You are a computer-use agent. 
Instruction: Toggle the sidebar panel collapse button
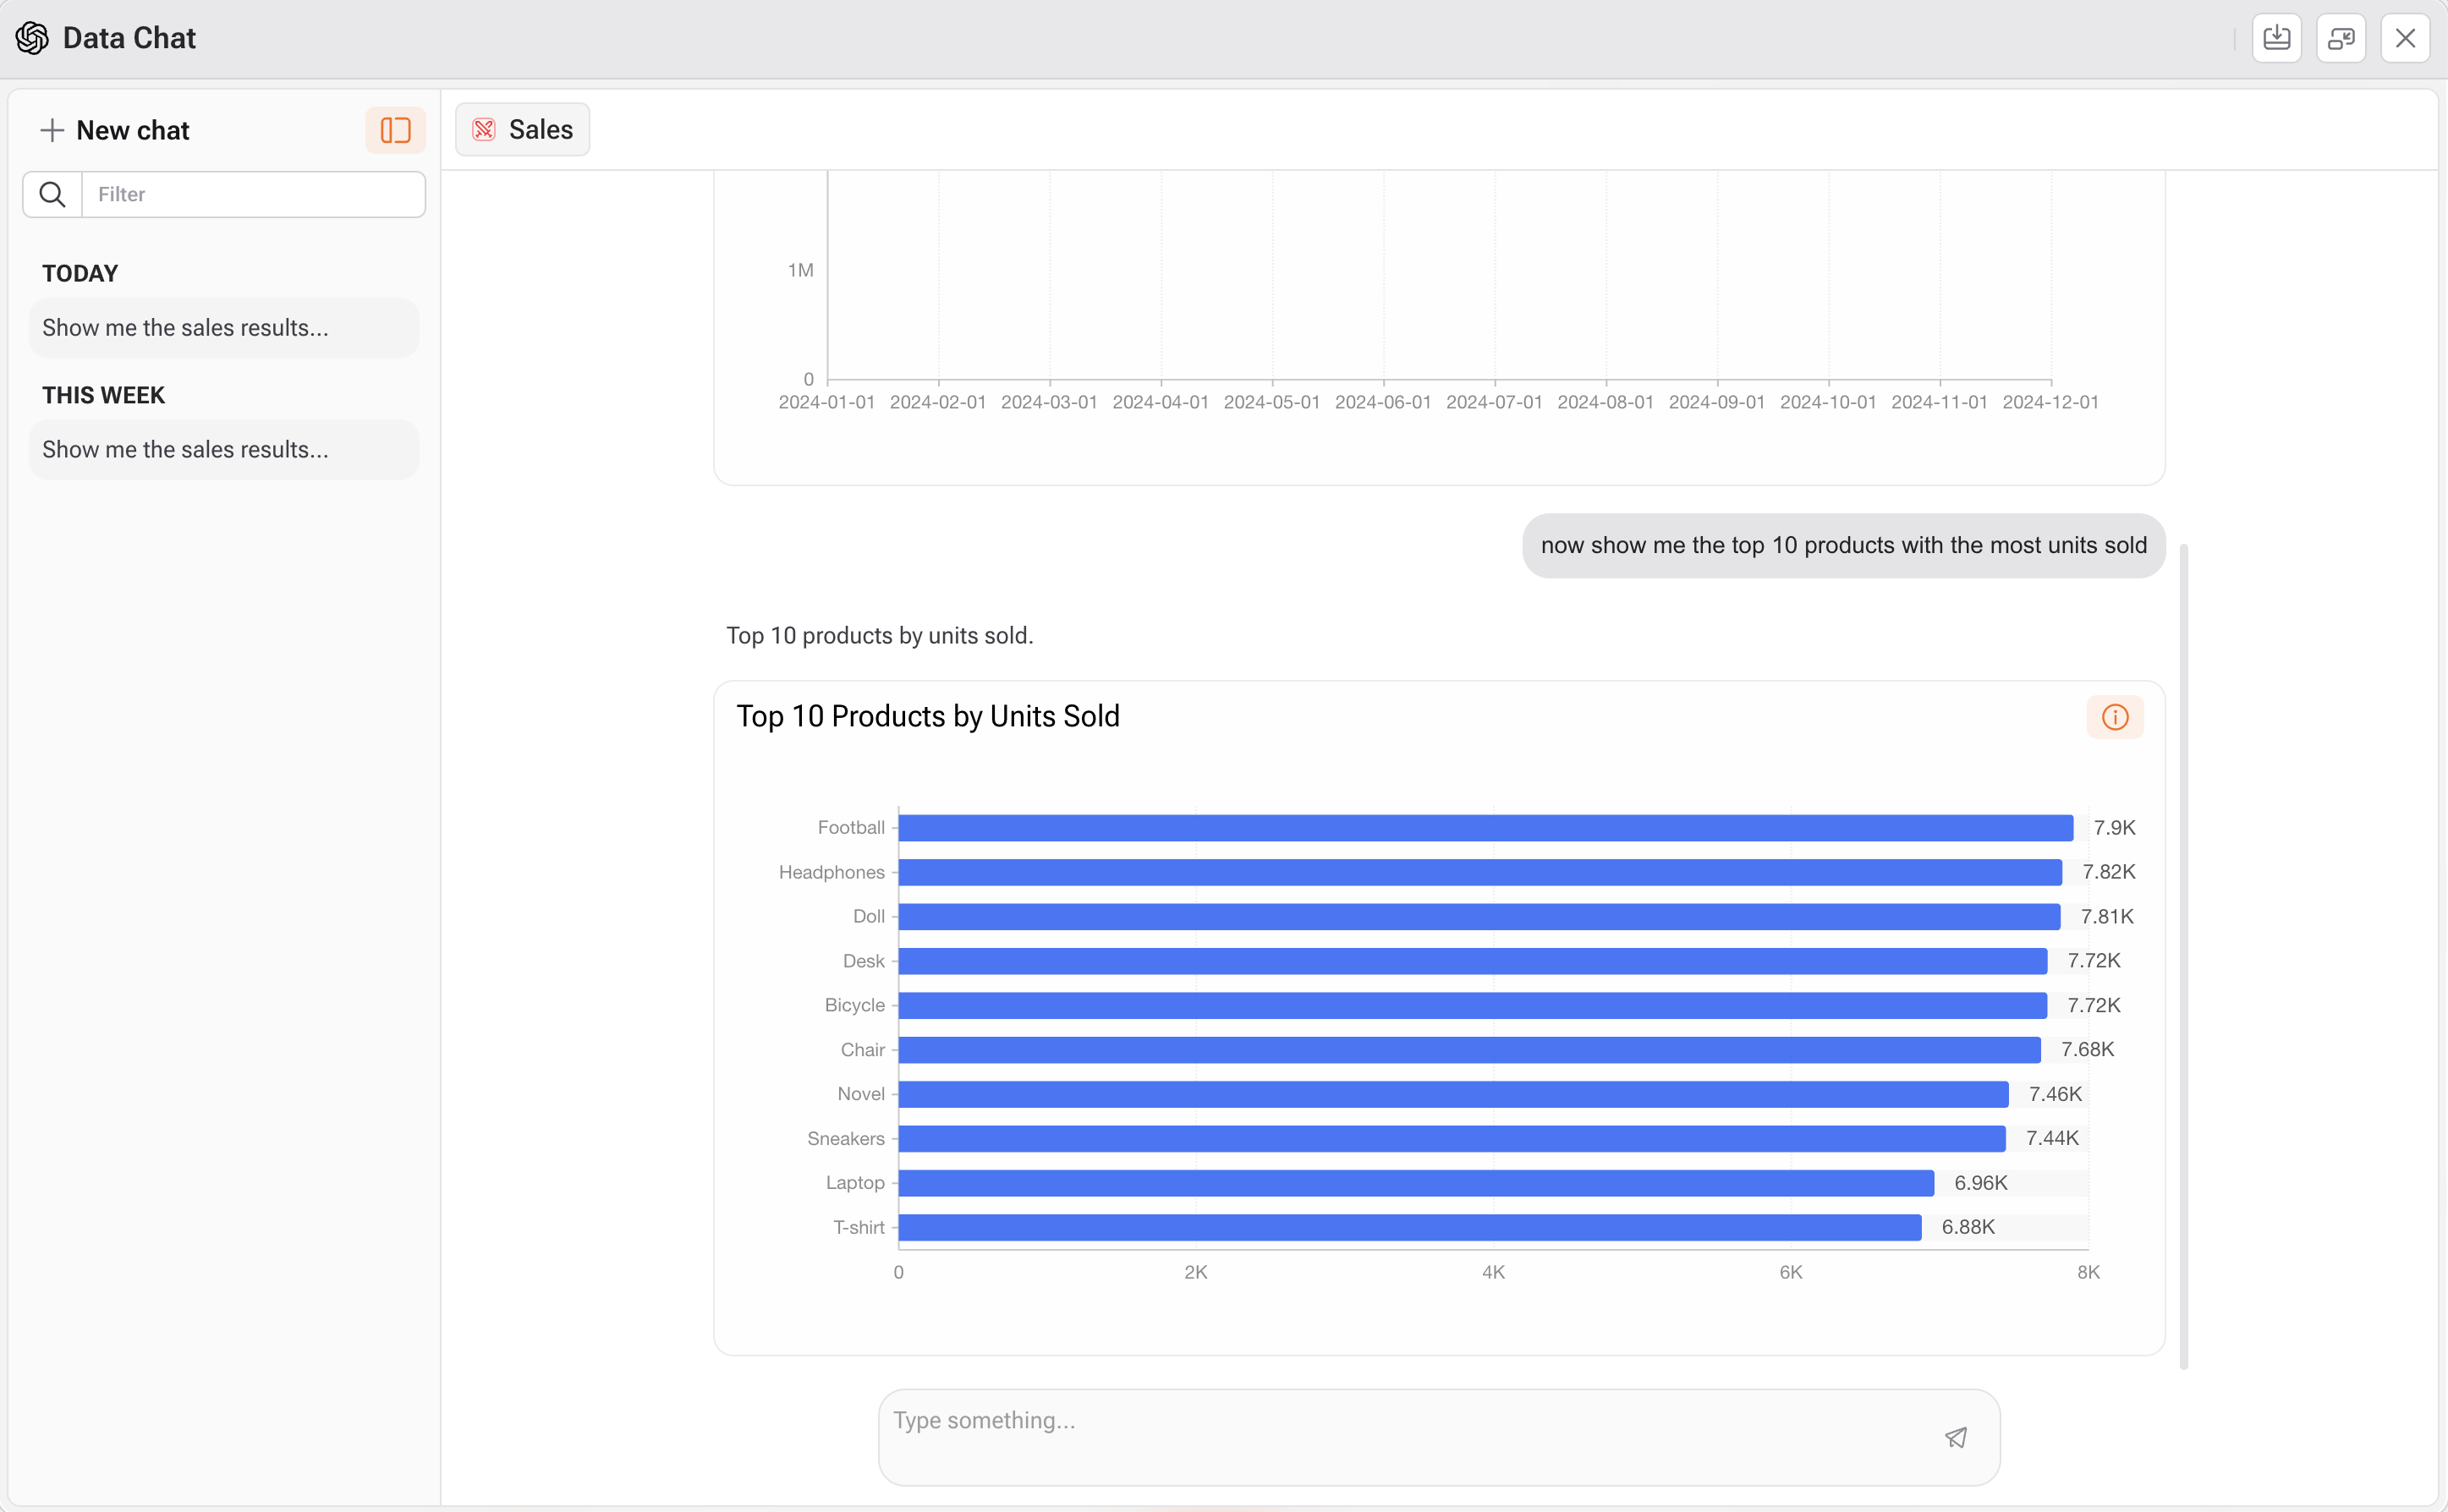(x=395, y=130)
